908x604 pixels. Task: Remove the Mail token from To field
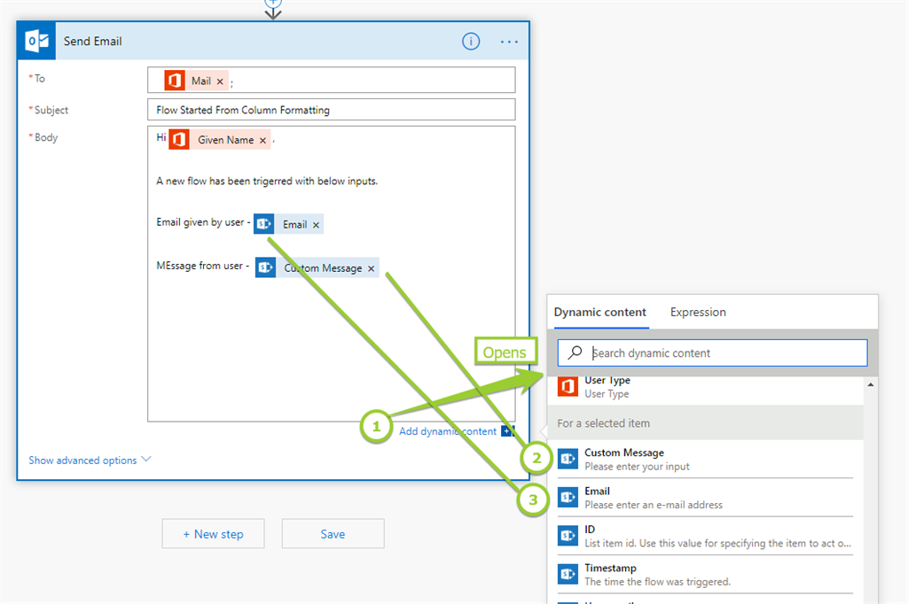[x=220, y=81]
